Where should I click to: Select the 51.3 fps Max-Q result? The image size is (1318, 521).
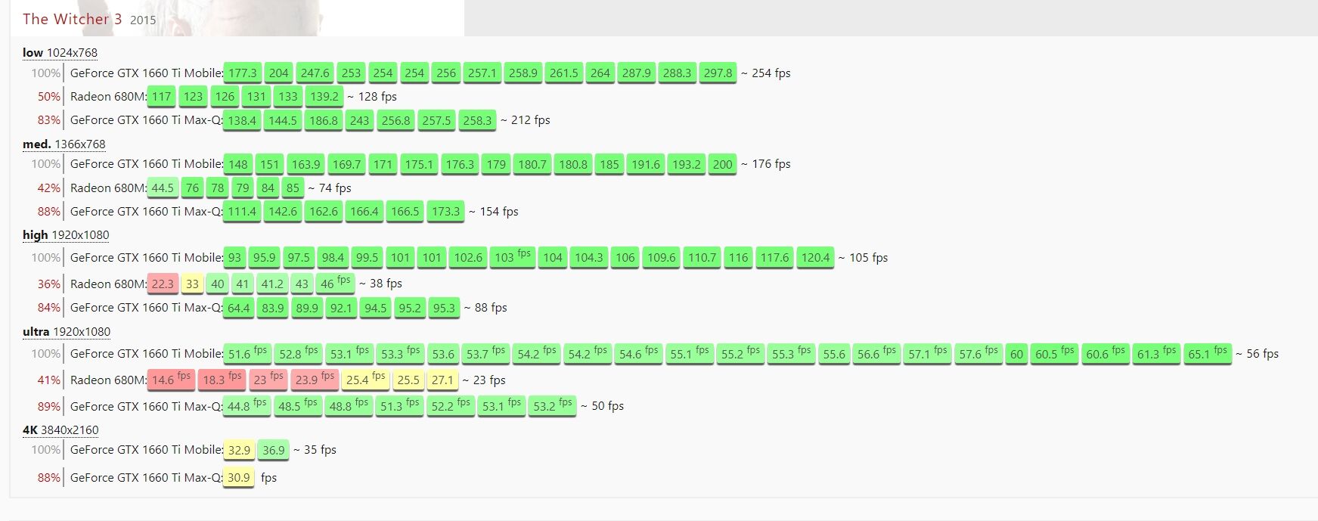point(400,405)
